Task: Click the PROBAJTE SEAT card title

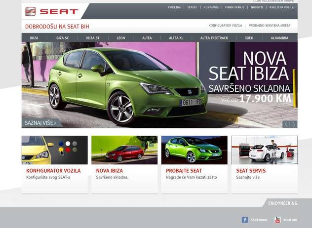Action: pos(184,171)
